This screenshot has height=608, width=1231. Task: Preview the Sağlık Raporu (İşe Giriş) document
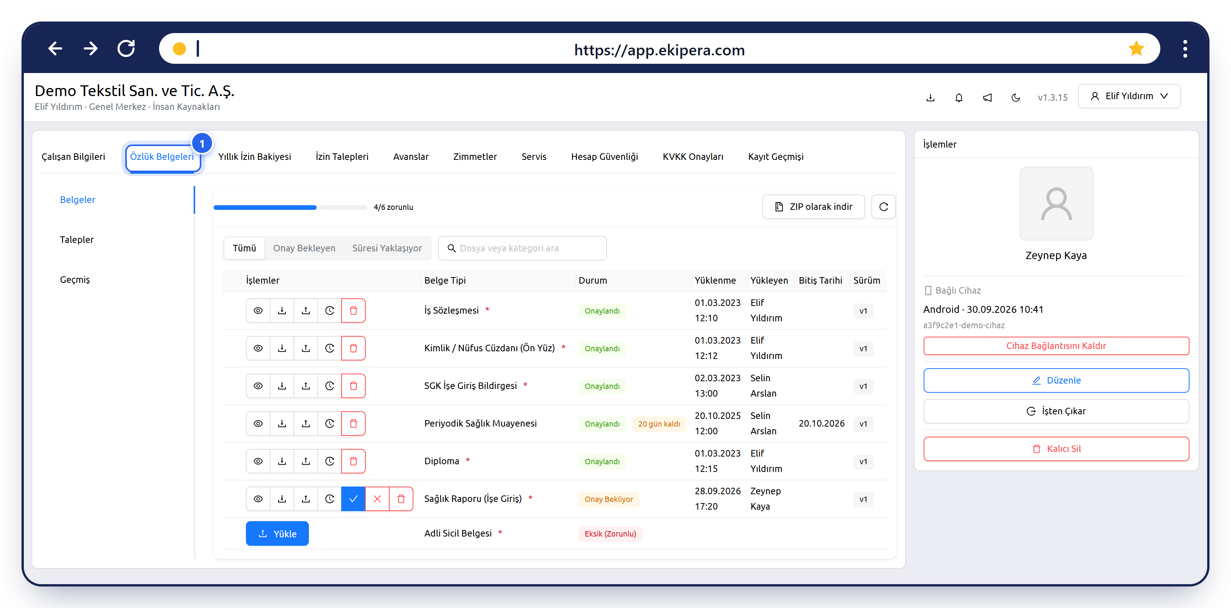(258, 499)
